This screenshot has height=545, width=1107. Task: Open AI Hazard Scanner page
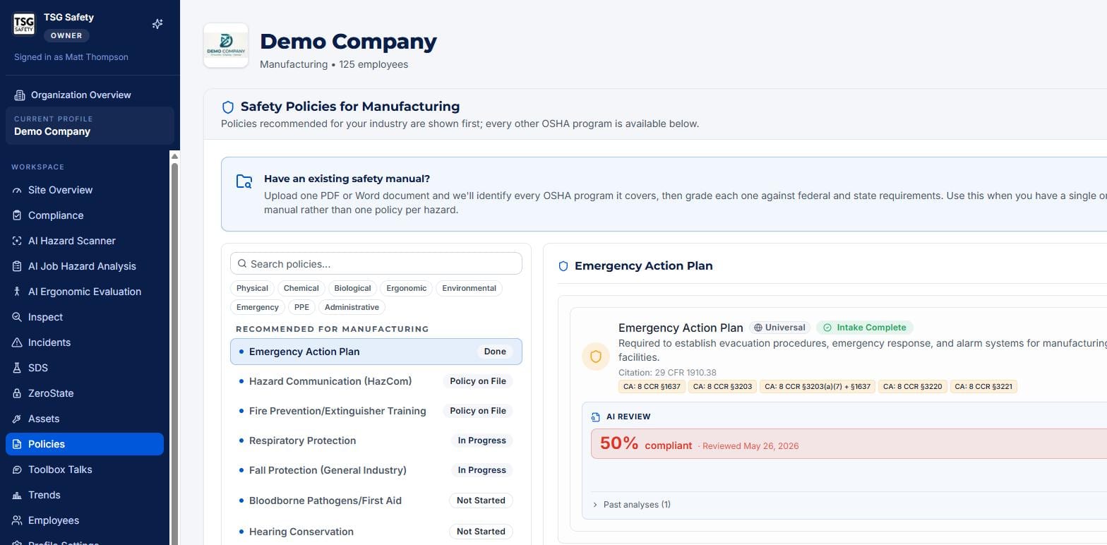coord(85,241)
